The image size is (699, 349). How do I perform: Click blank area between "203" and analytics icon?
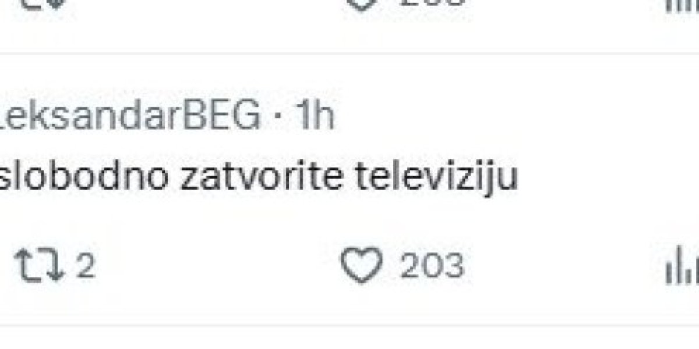565,267
